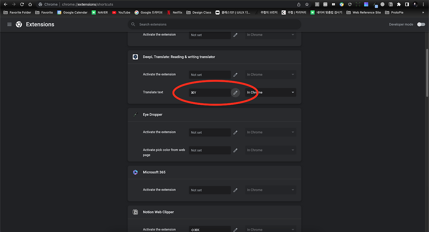Expand the bookmarks bar overflow chevron
This screenshot has width=429, height=232.
[423, 12]
